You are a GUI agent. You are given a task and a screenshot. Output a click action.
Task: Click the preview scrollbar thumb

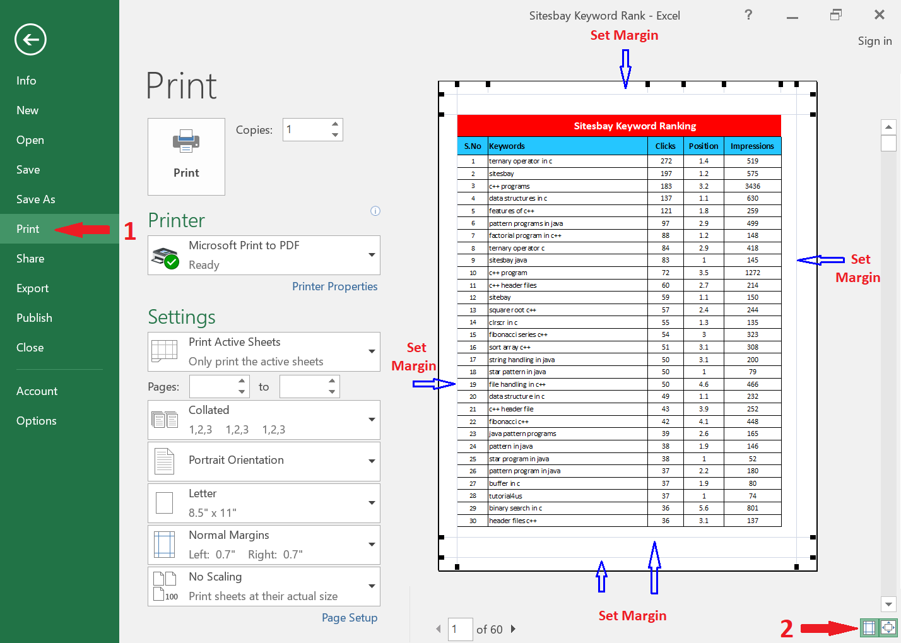pyautogui.click(x=888, y=143)
